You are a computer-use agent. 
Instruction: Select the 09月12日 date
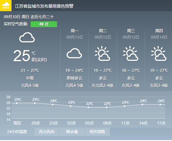pos(103,37)
